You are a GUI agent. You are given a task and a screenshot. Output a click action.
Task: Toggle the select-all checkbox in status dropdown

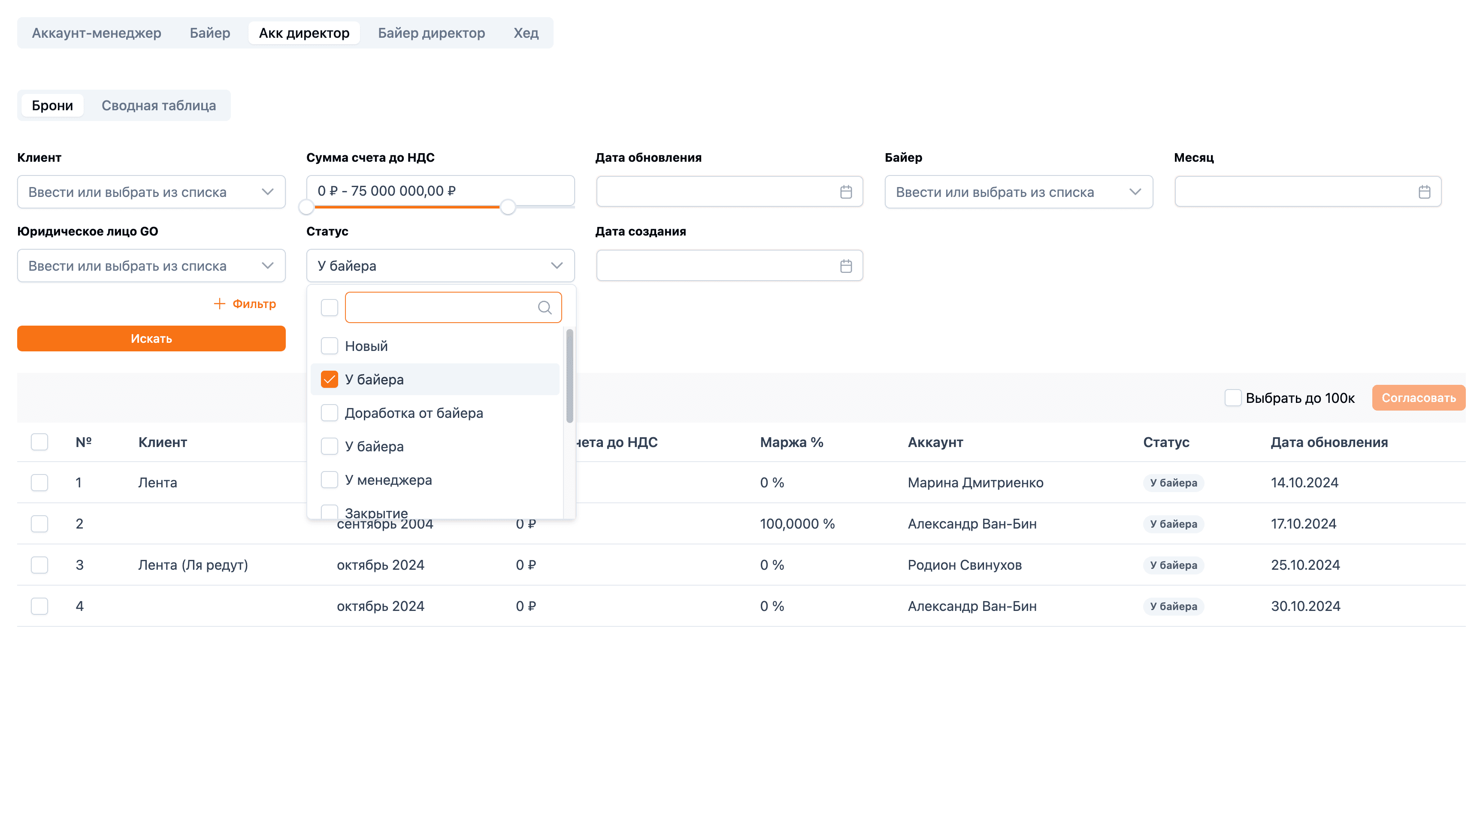pos(329,307)
